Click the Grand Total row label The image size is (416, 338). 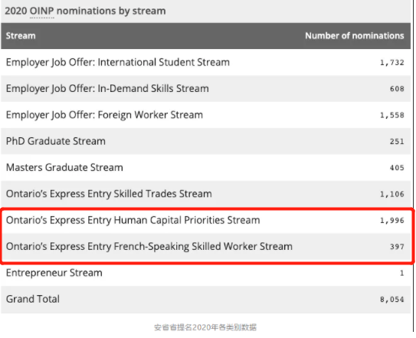tap(33, 299)
